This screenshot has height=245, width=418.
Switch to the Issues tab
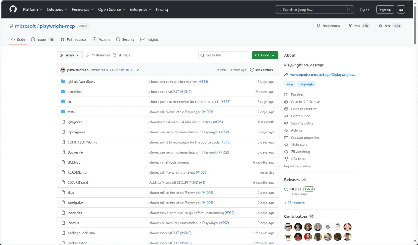tap(42, 39)
